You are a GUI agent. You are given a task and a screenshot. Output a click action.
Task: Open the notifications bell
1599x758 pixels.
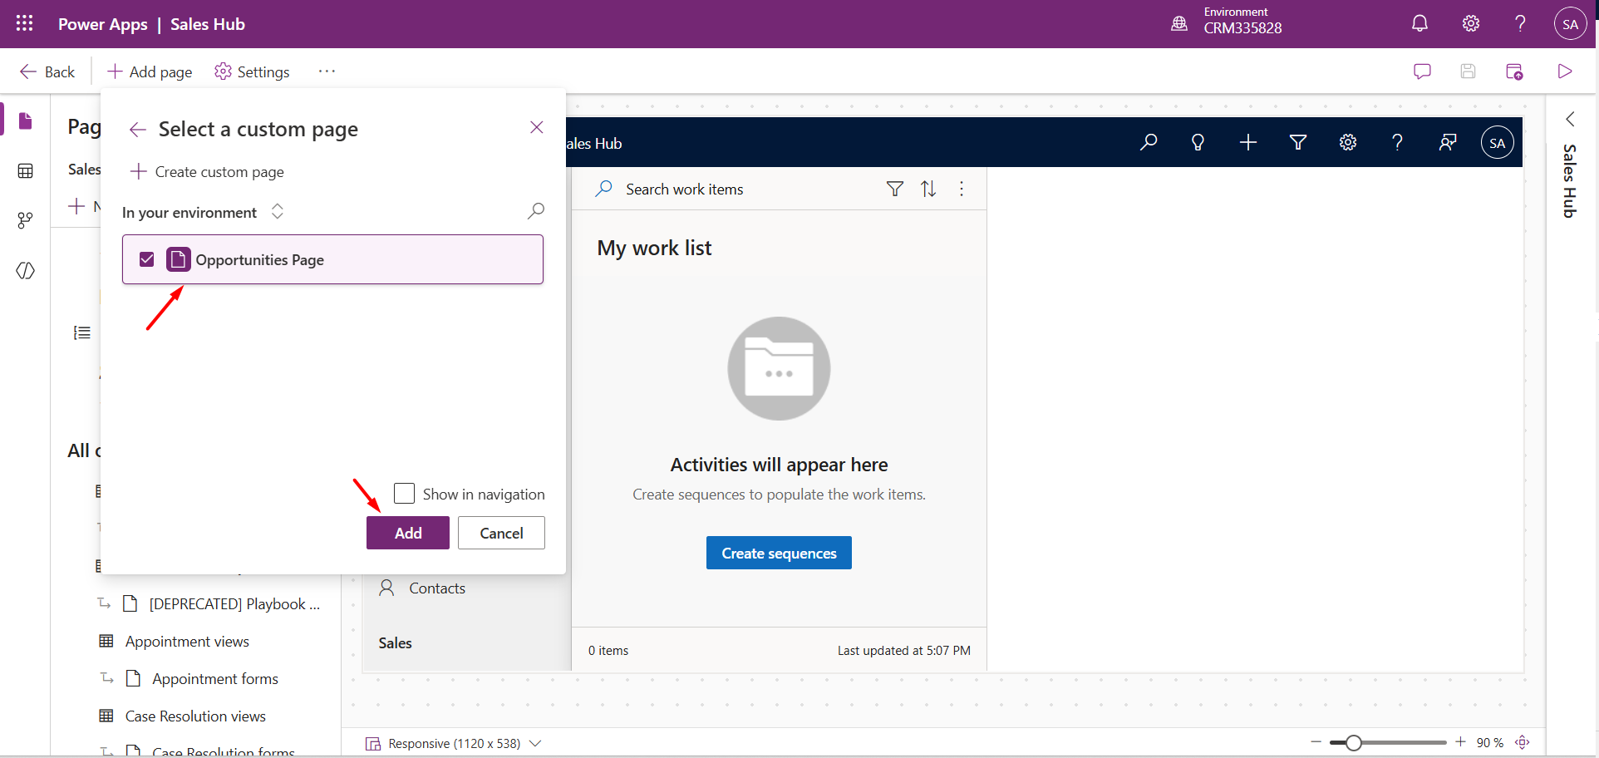coord(1419,24)
